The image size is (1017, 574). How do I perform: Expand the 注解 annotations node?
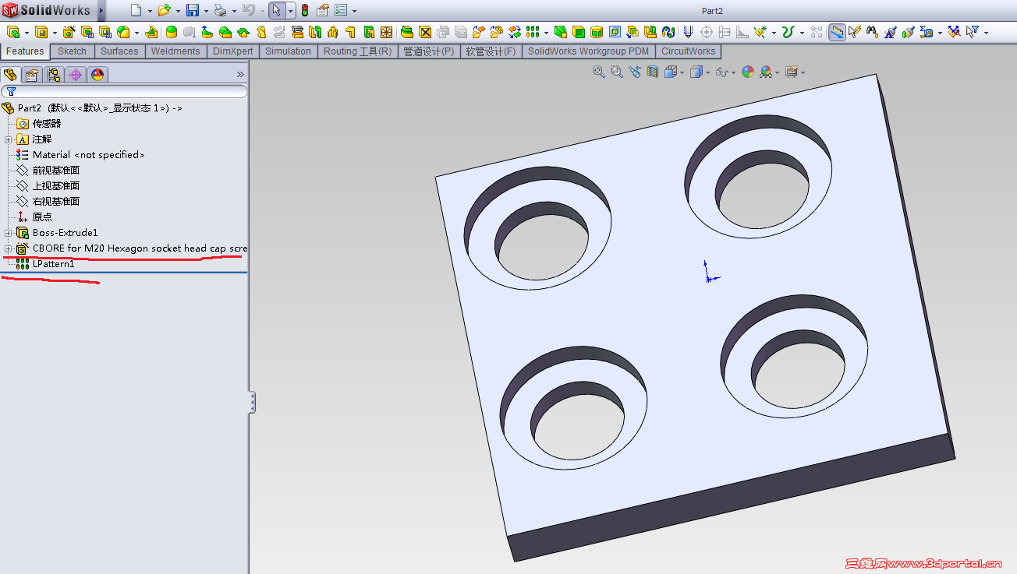tap(8, 139)
